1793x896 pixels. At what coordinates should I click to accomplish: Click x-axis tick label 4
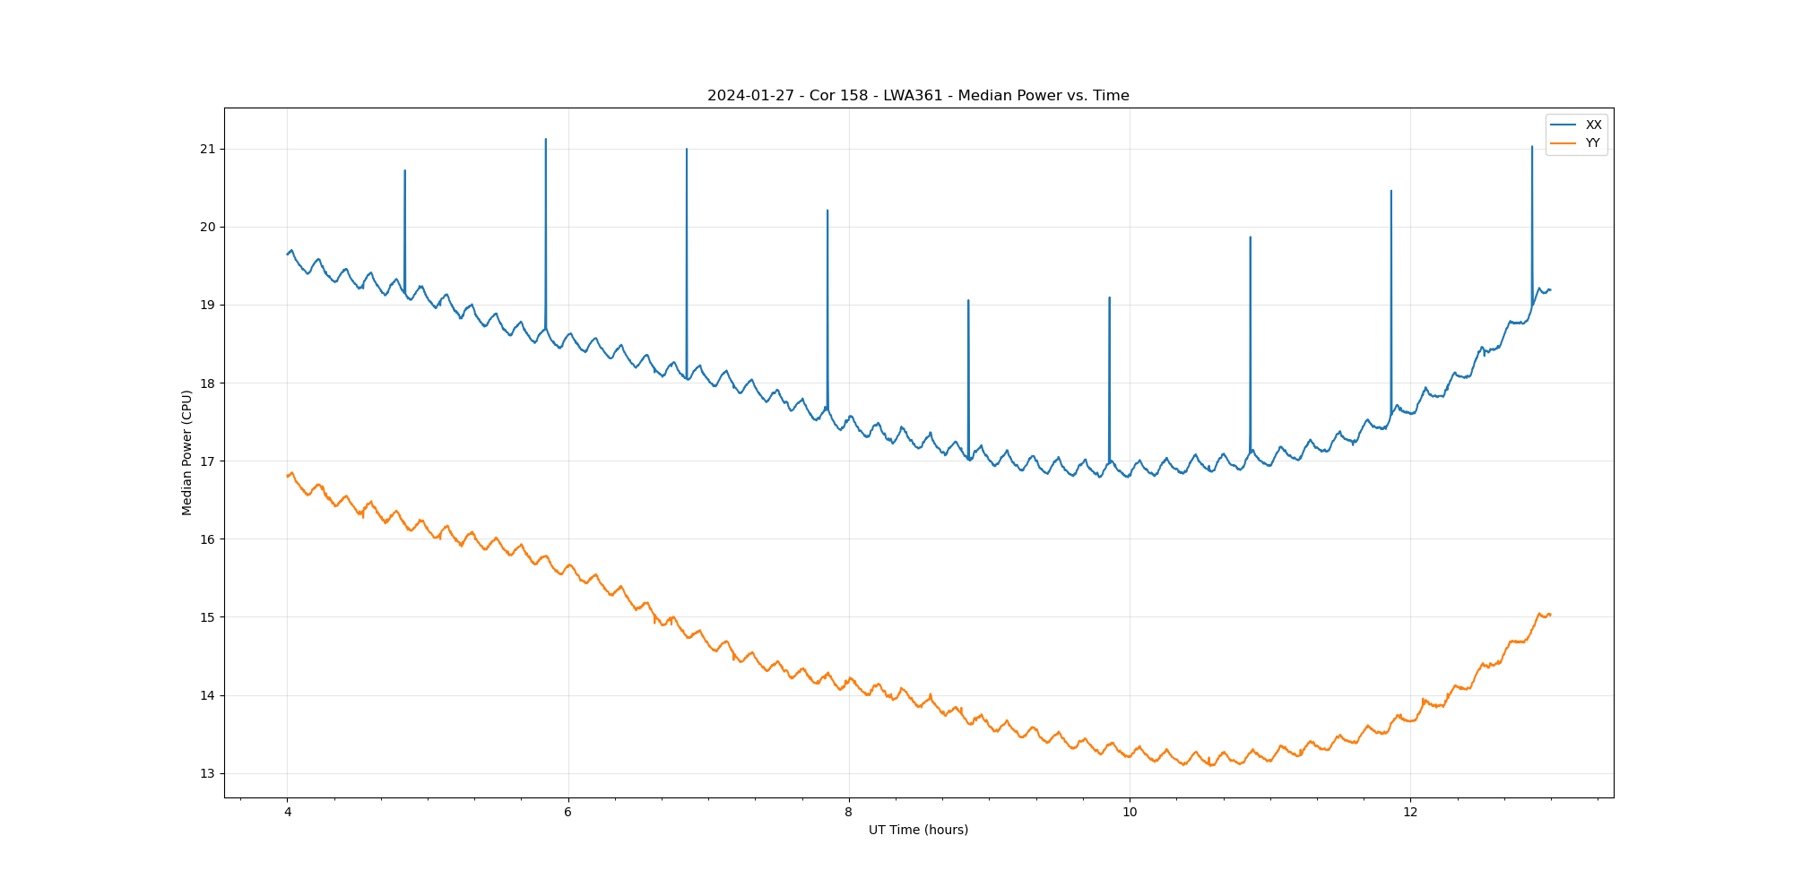tap(288, 812)
